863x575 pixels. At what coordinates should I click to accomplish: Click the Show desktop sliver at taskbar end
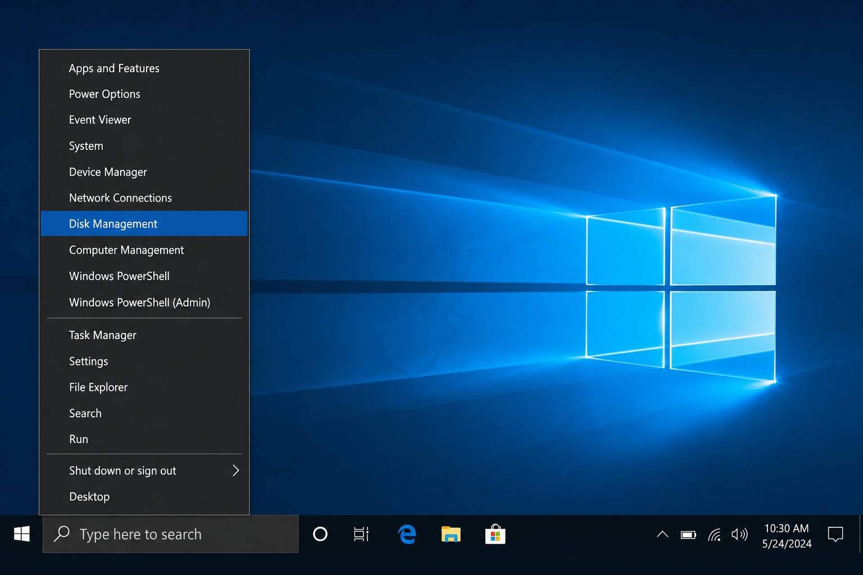pyautogui.click(x=861, y=534)
